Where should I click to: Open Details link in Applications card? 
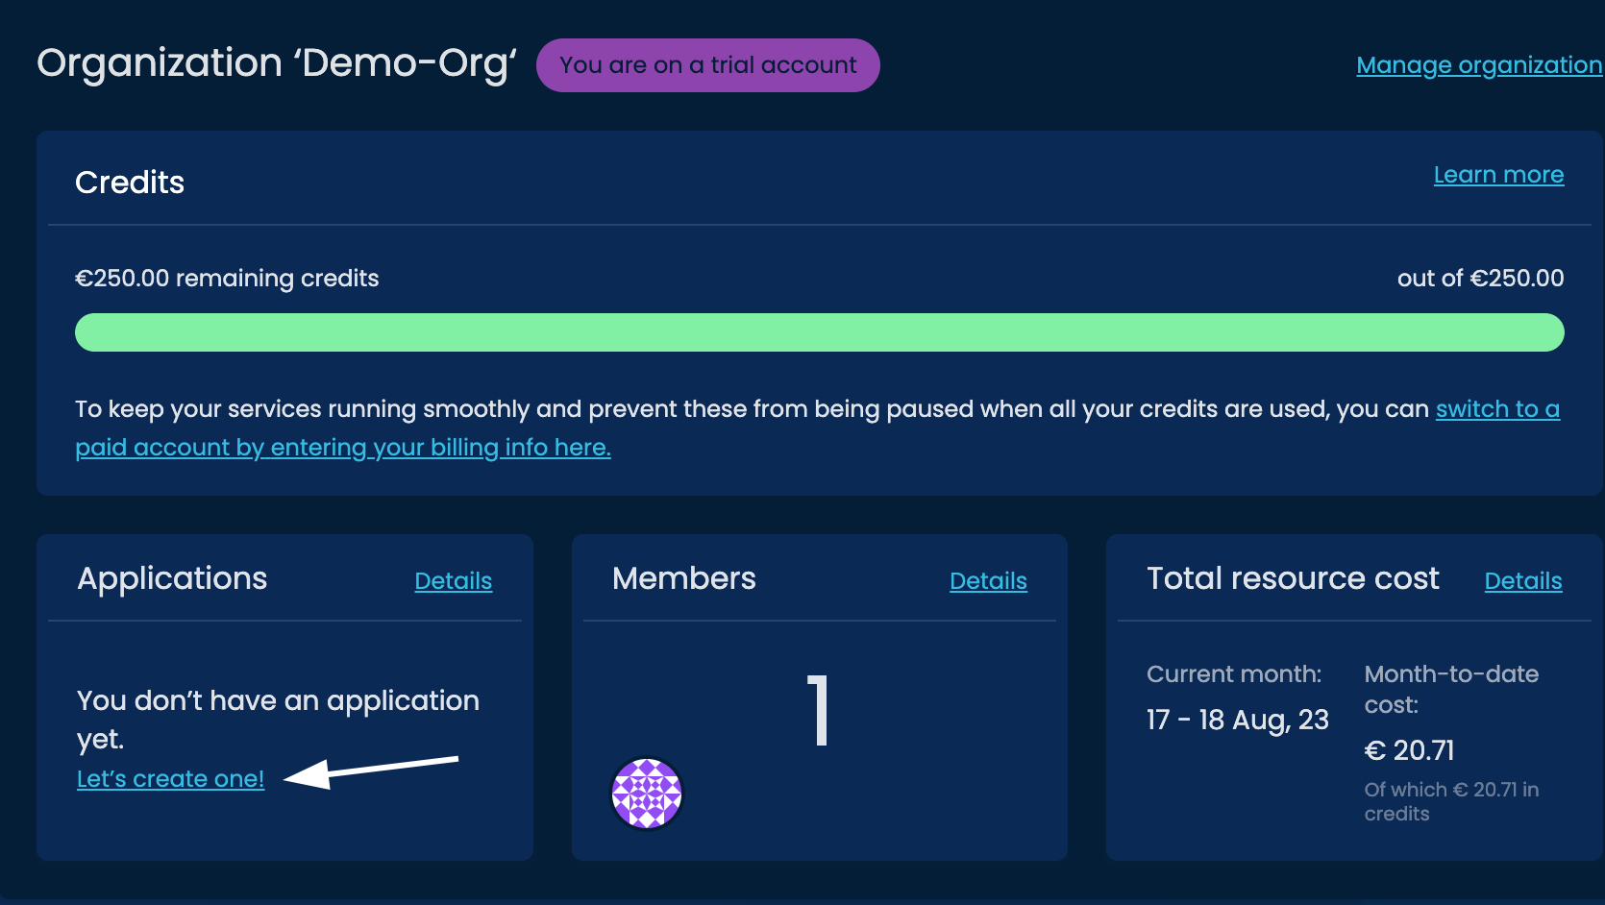454,581
